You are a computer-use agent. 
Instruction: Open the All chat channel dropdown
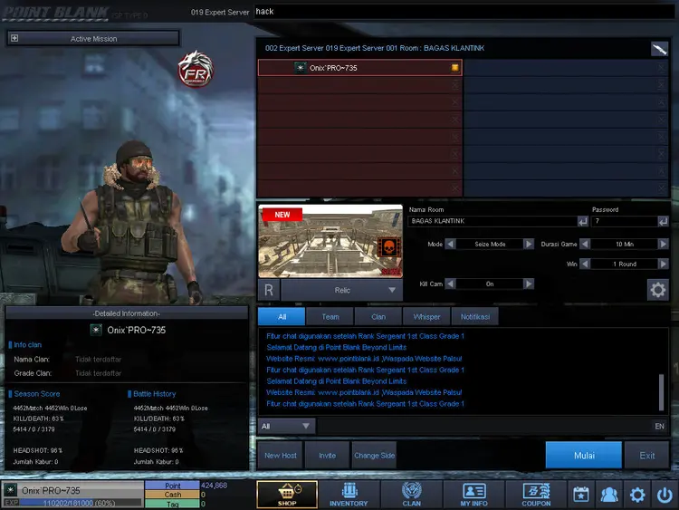[286, 427]
